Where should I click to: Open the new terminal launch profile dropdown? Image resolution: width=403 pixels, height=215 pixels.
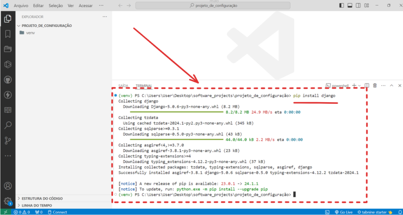360,85
